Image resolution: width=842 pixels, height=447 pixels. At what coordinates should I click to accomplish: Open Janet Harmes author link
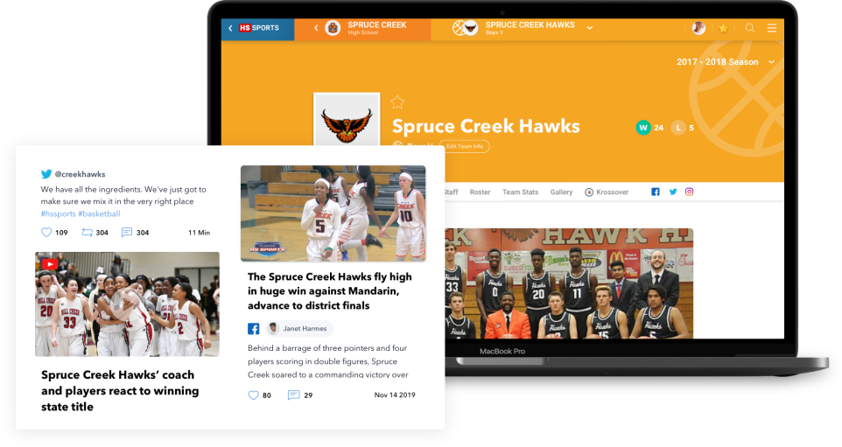pyautogui.click(x=302, y=329)
